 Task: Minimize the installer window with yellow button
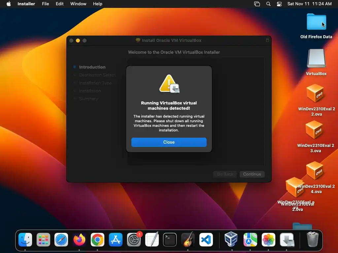click(x=78, y=41)
